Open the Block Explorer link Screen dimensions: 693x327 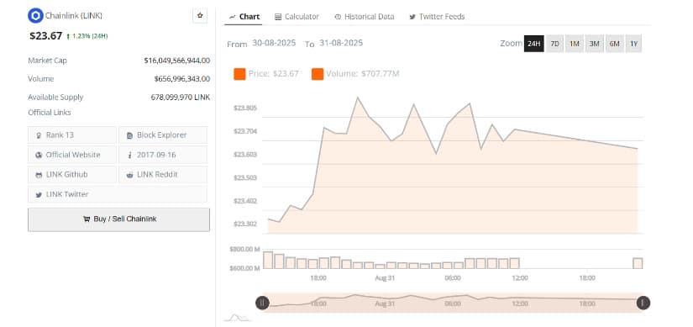click(x=163, y=135)
